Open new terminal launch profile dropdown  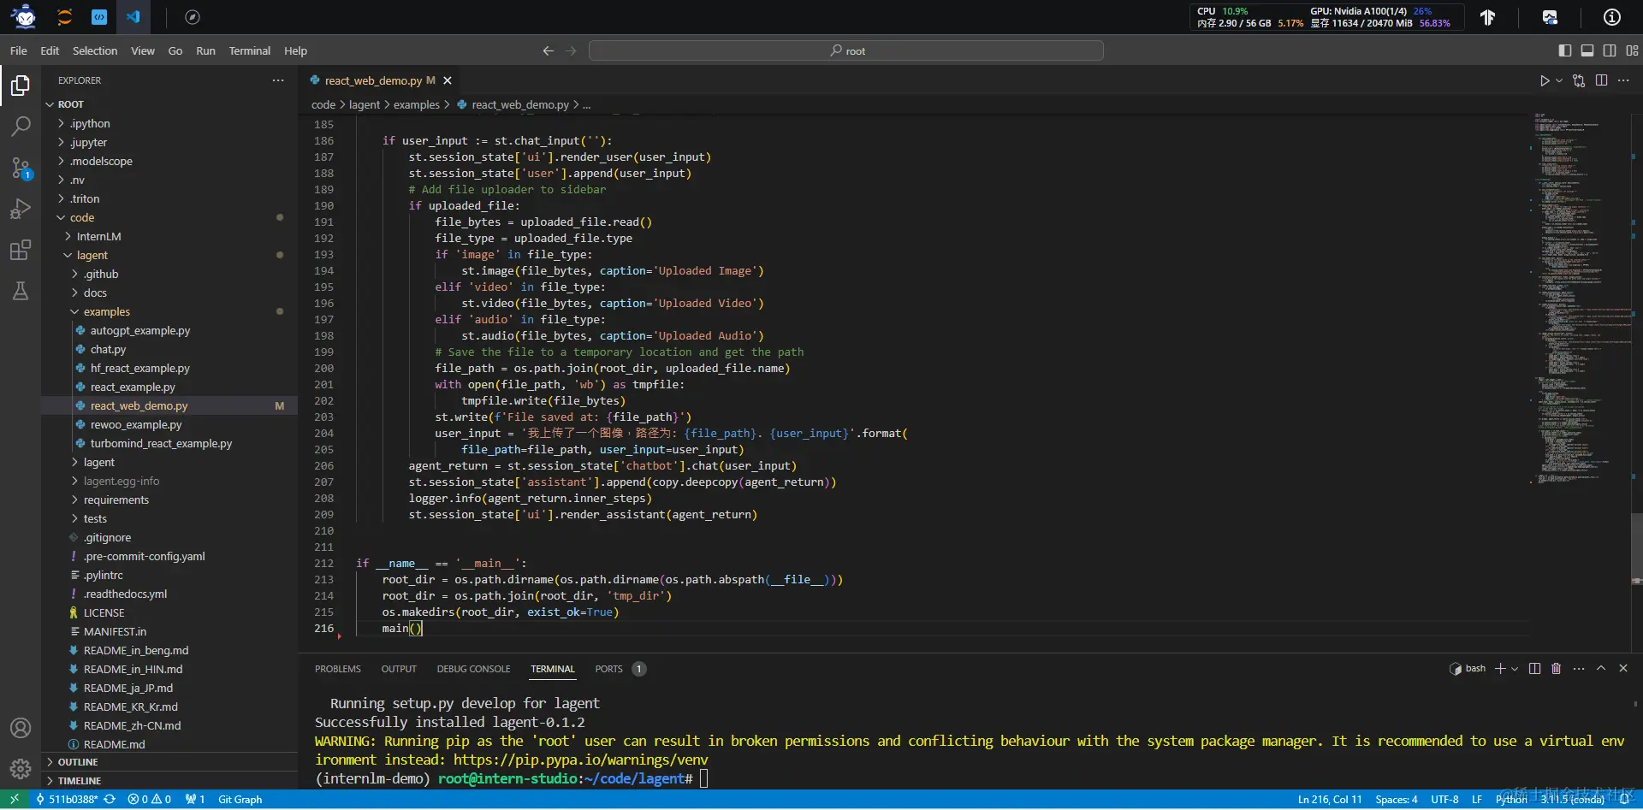[x=1515, y=669]
